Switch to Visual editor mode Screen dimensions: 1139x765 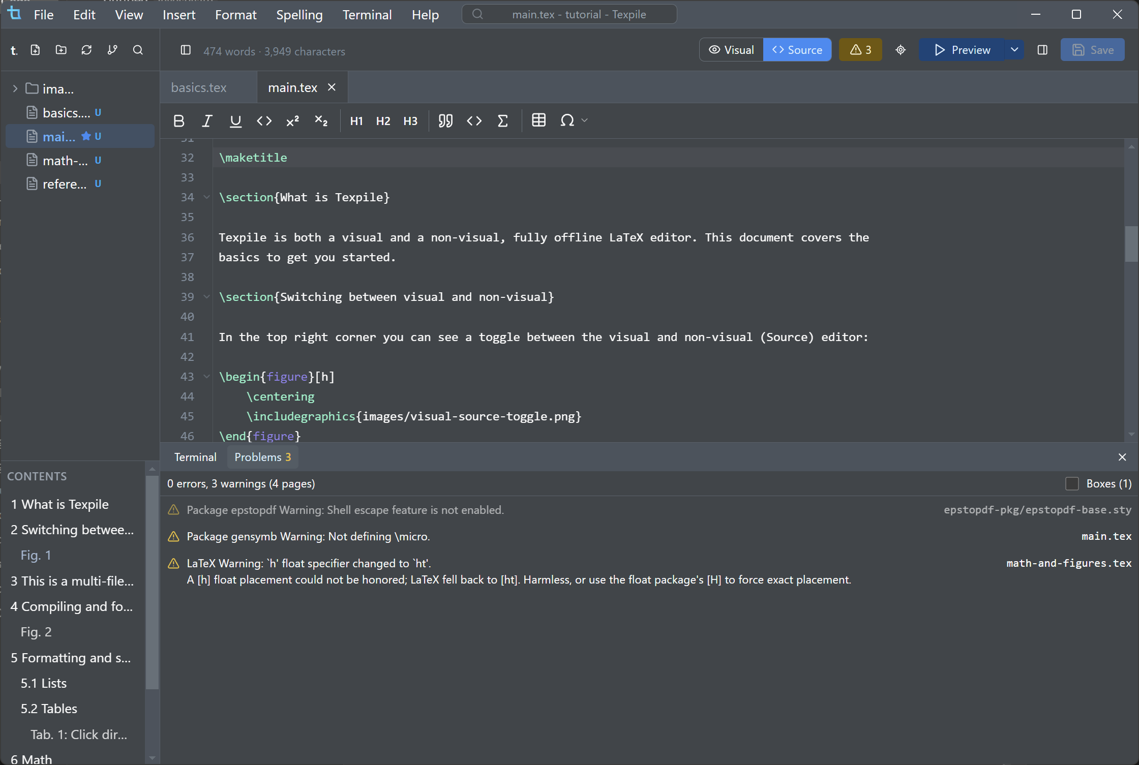click(731, 50)
